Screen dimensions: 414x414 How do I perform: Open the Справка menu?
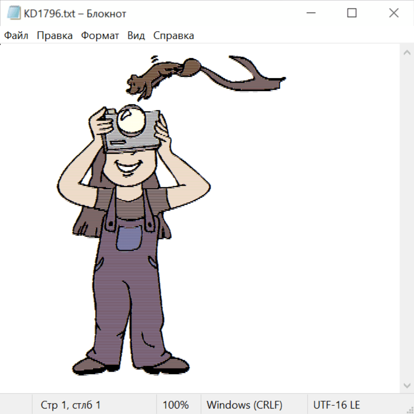coord(173,36)
